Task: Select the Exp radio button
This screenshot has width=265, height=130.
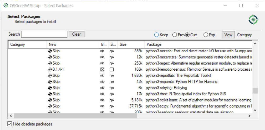Action: click(x=206, y=35)
